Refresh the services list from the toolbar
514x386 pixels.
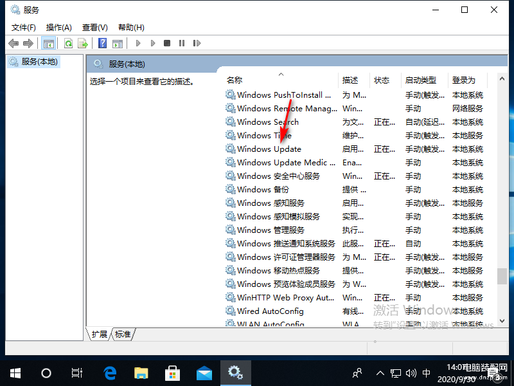[x=68, y=43]
